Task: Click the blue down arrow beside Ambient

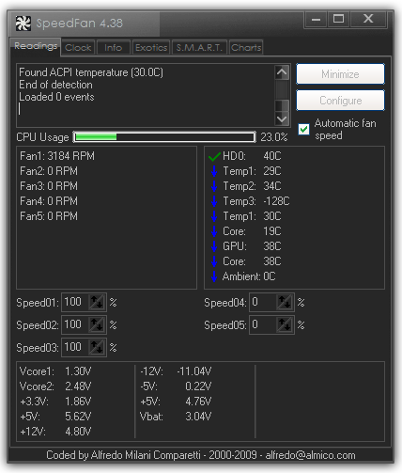Action: (214, 276)
